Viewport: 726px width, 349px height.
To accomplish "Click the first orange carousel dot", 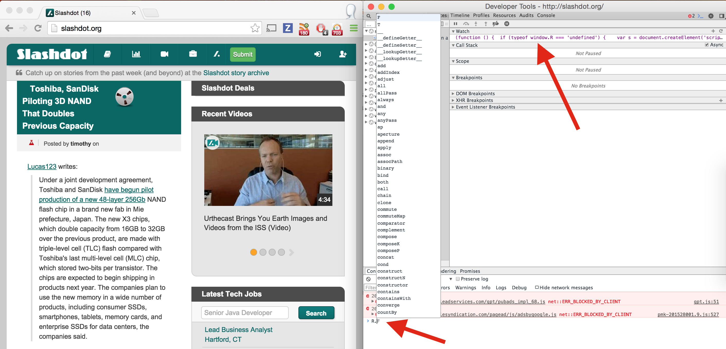I will [x=253, y=252].
